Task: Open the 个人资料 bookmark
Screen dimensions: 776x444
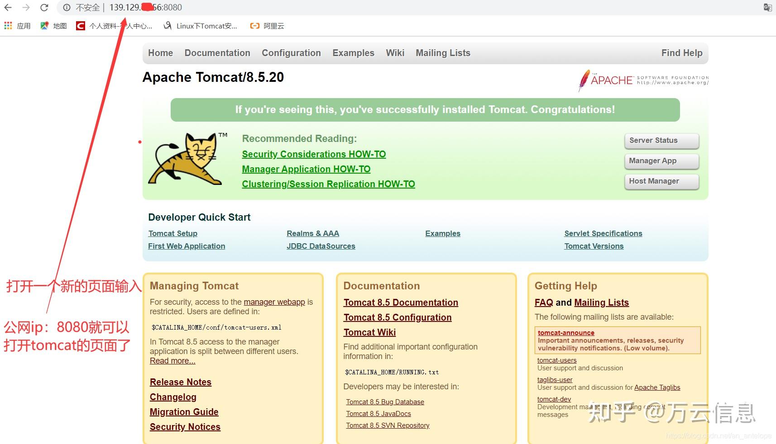Action: (115, 26)
